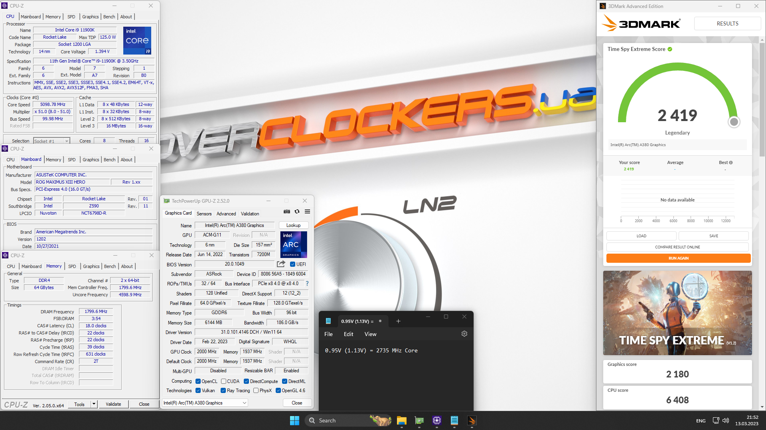Image resolution: width=766 pixels, height=430 pixels.
Task: Open the Advanced tab in GPU-Z
Action: click(x=226, y=214)
